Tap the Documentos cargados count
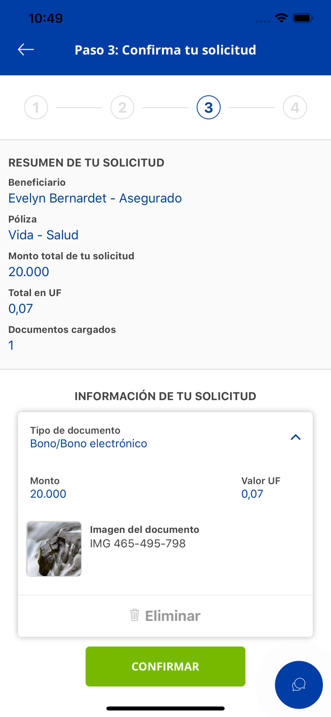331x717 pixels. click(11, 345)
